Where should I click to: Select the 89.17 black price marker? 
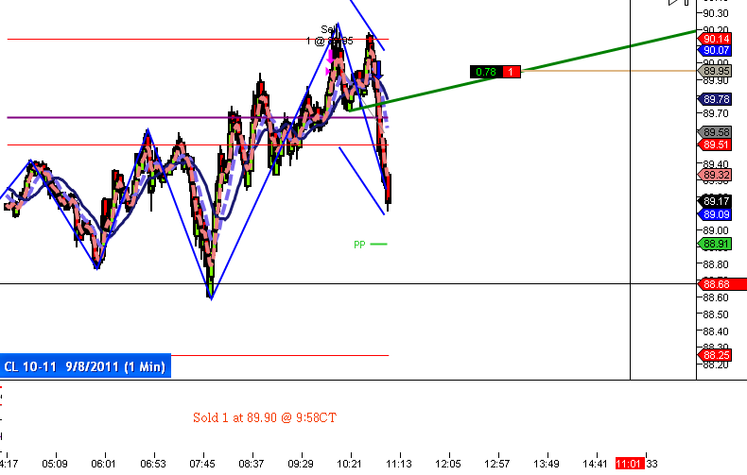(x=715, y=201)
